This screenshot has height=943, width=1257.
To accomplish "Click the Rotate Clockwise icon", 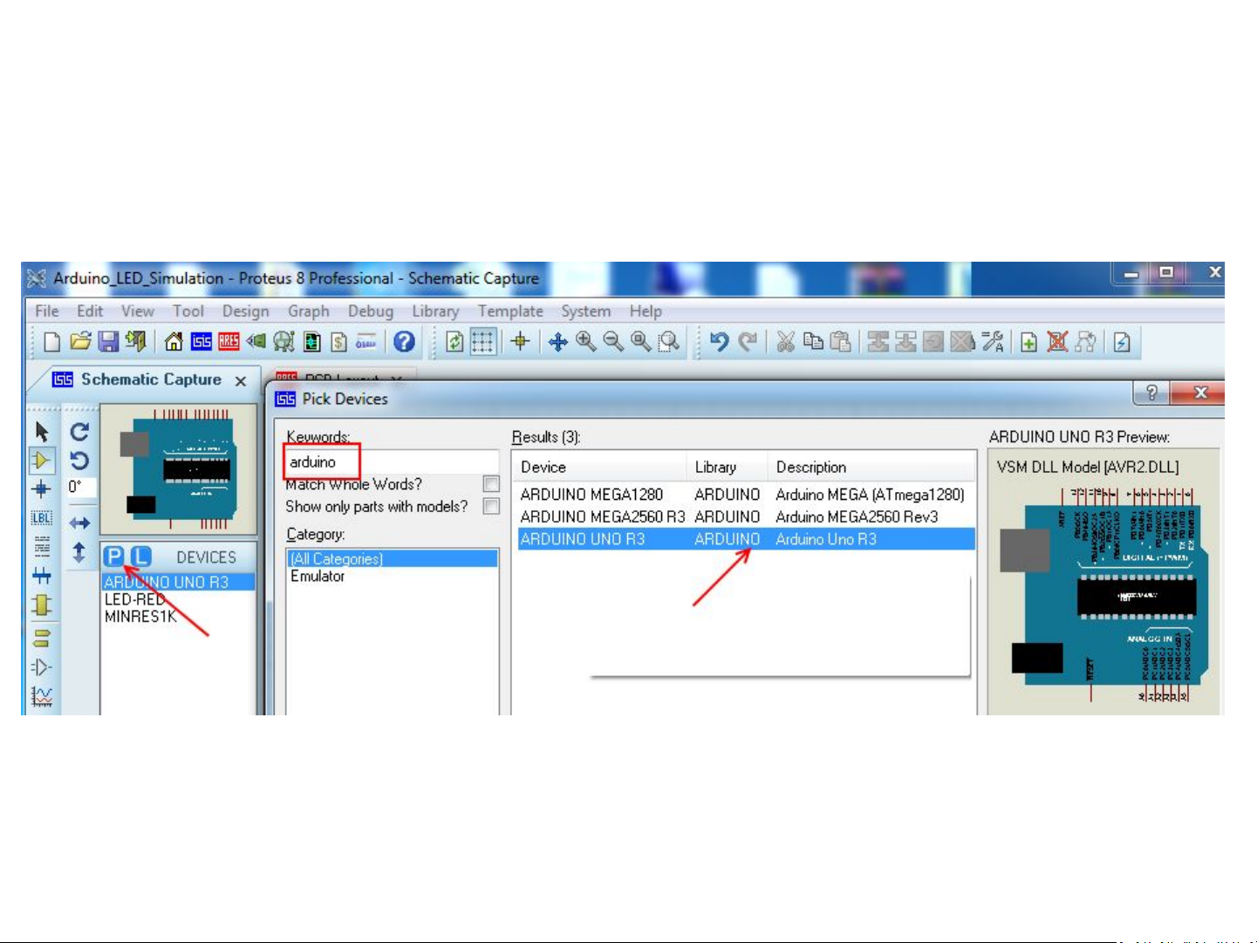I will coord(79,431).
